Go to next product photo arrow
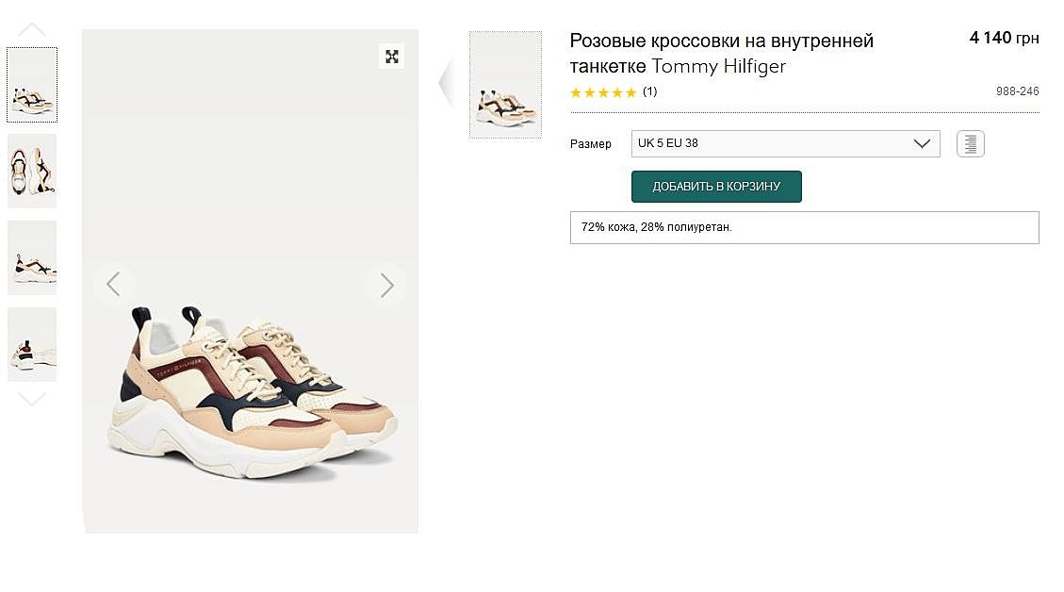This screenshot has width=1064, height=592. 386,285
